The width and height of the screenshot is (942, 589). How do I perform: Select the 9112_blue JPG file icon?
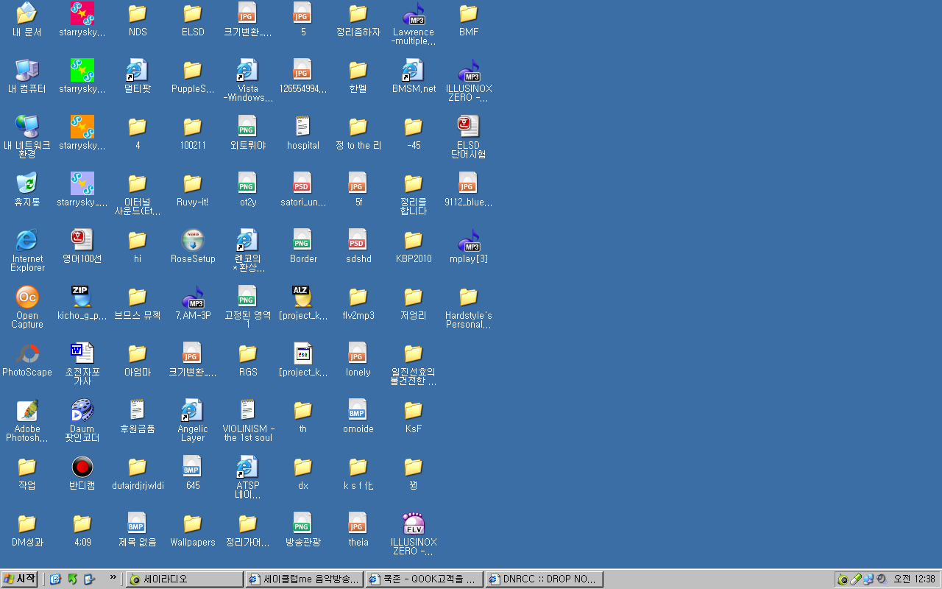pos(469,184)
